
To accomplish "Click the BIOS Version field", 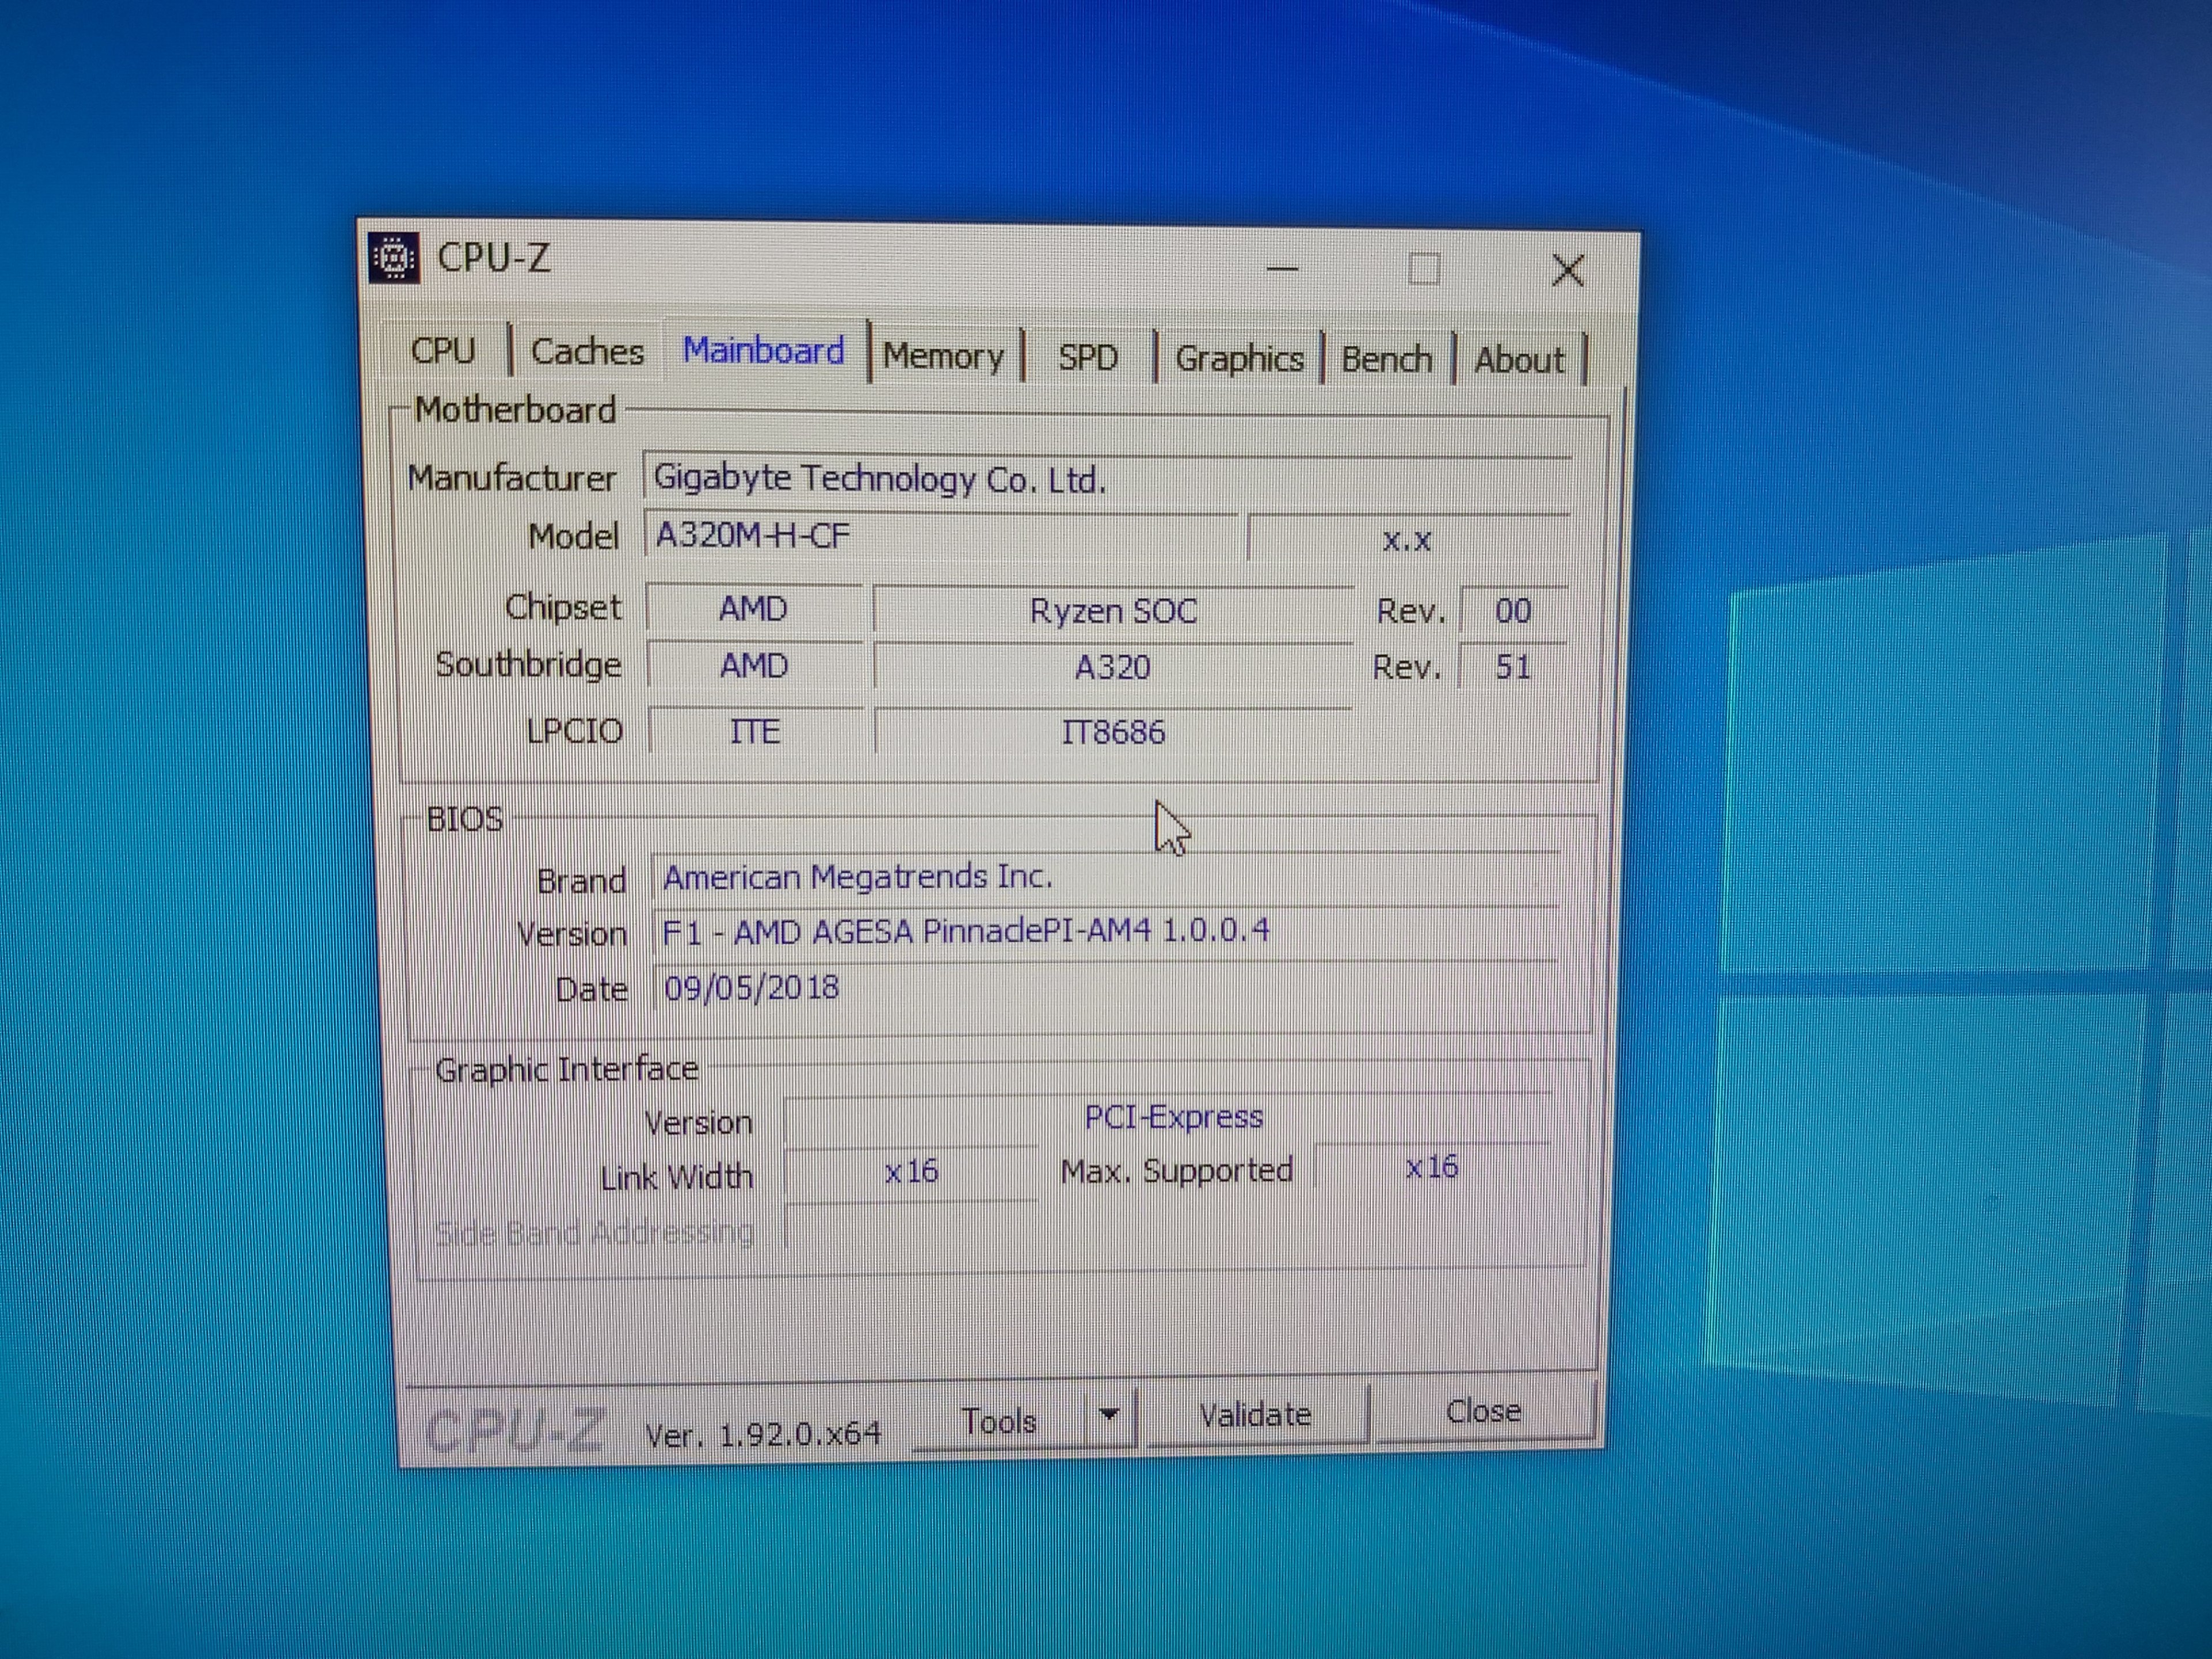I will 1105,932.
